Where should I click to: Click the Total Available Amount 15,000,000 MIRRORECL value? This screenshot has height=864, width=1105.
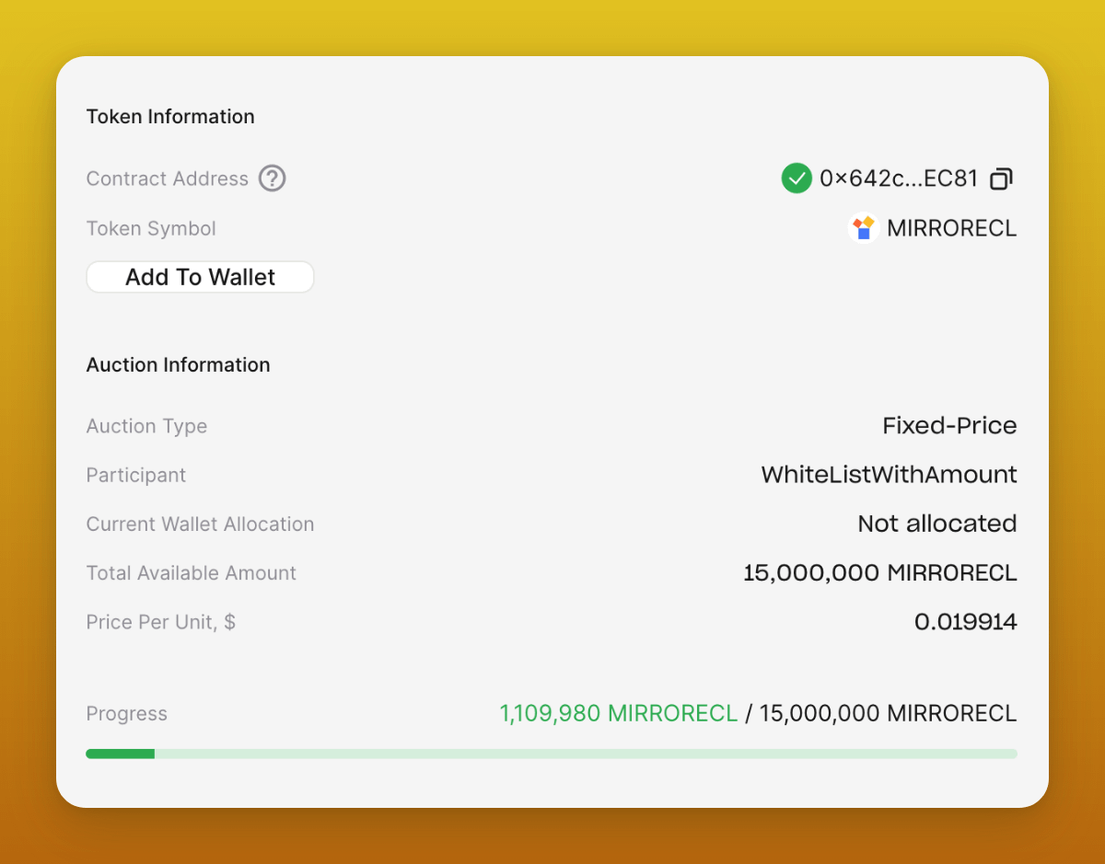pos(880,573)
